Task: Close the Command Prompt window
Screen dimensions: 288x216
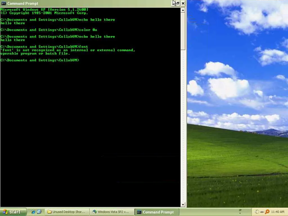Action: coord(183,3)
